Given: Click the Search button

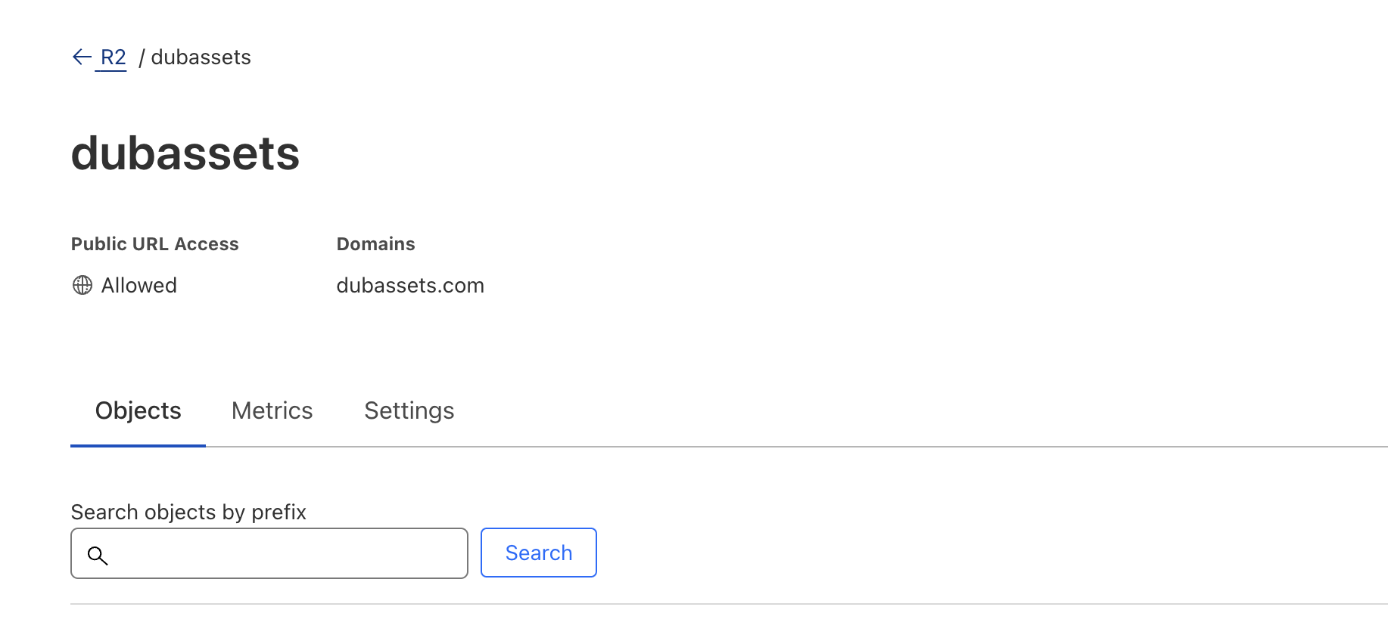Looking at the screenshot, I should [x=539, y=553].
